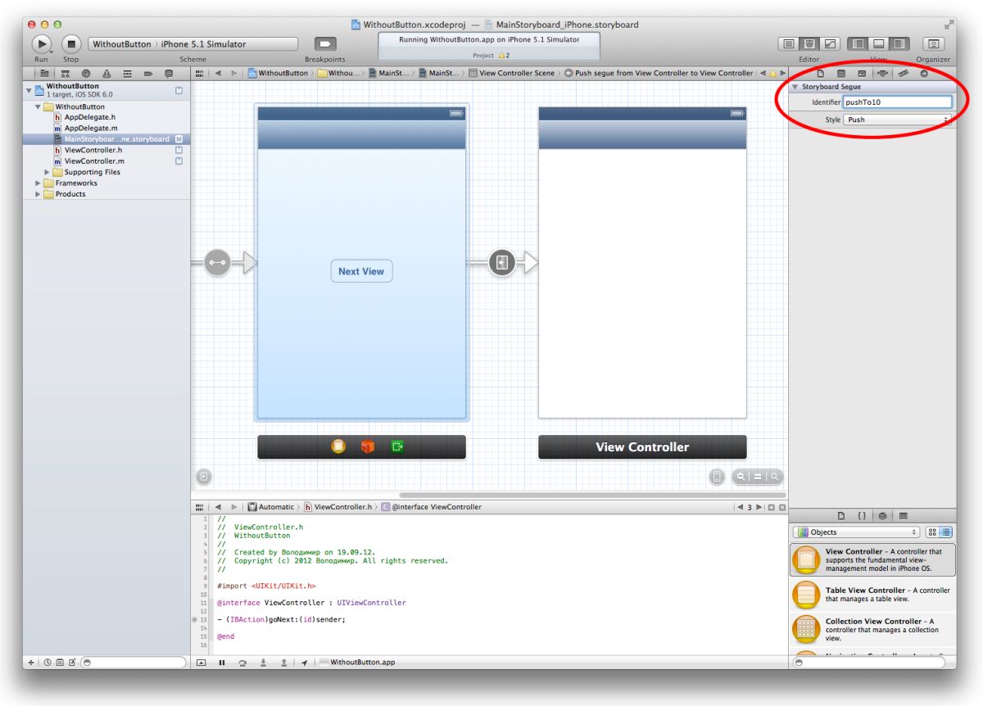The image size is (983, 706).
Task: Click the second scene View Controller label
Action: click(x=642, y=447)
